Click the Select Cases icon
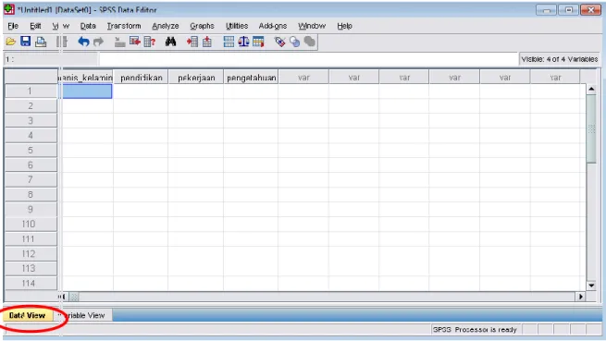The height and width of the screenshot is (341, 606). [x=258, y=42]
